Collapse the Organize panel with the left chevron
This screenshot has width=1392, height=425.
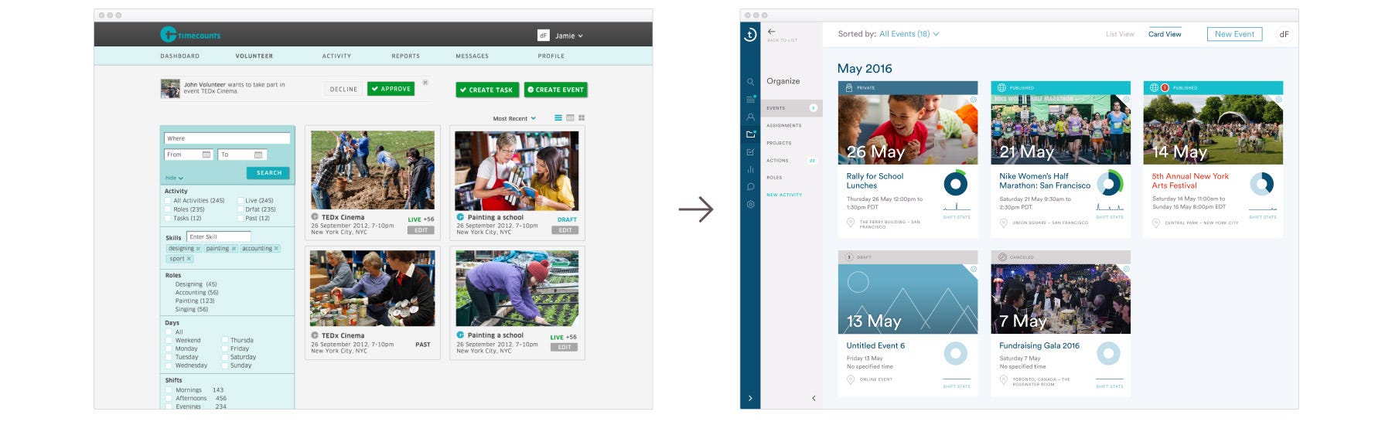pyautogui.click(x=814, y=398)
